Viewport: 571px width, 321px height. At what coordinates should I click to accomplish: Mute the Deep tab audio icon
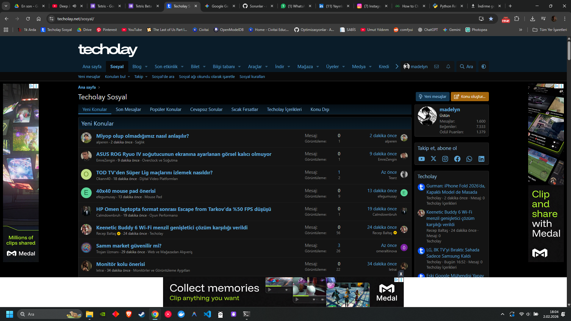pyautogui.click(x=74, y=6)
